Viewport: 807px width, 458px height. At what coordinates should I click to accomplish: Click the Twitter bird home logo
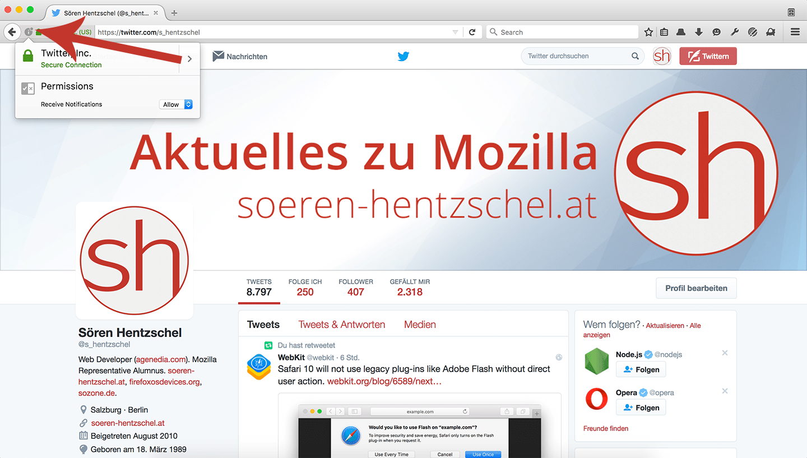403,56
